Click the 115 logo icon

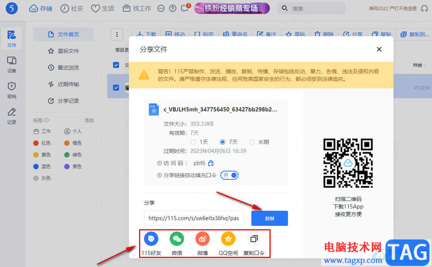tap(12, 9)
